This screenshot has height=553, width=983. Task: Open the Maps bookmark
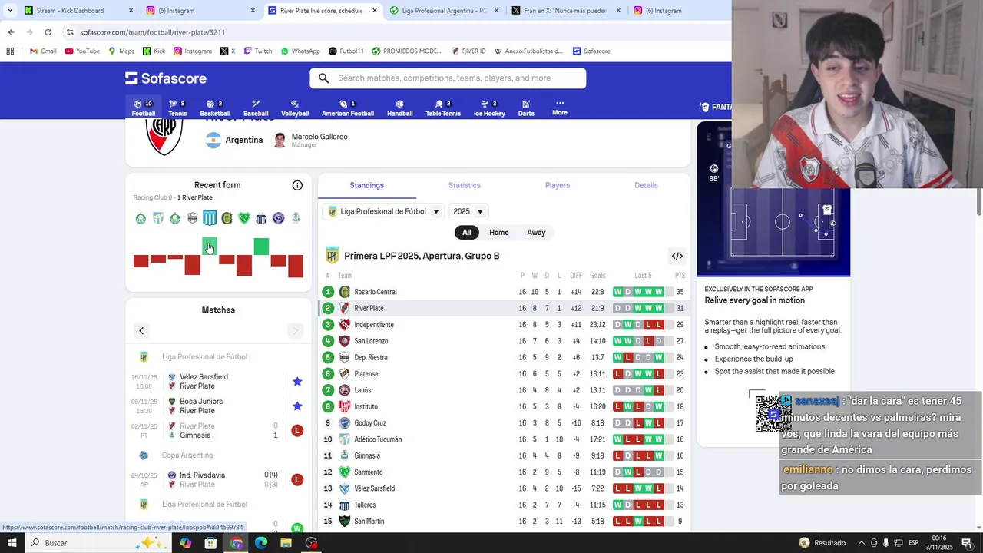click(121, 51)
